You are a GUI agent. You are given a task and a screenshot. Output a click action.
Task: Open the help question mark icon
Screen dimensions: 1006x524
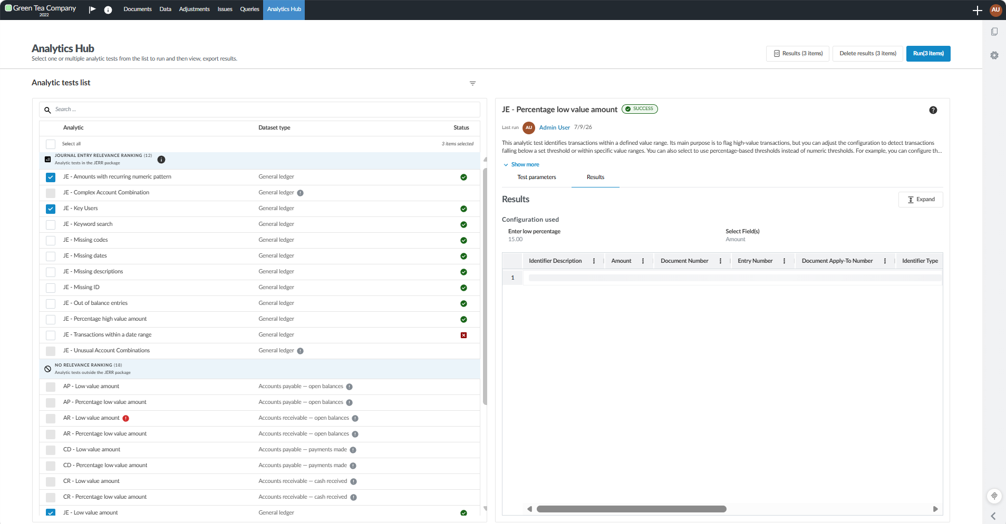coord(933,110)
